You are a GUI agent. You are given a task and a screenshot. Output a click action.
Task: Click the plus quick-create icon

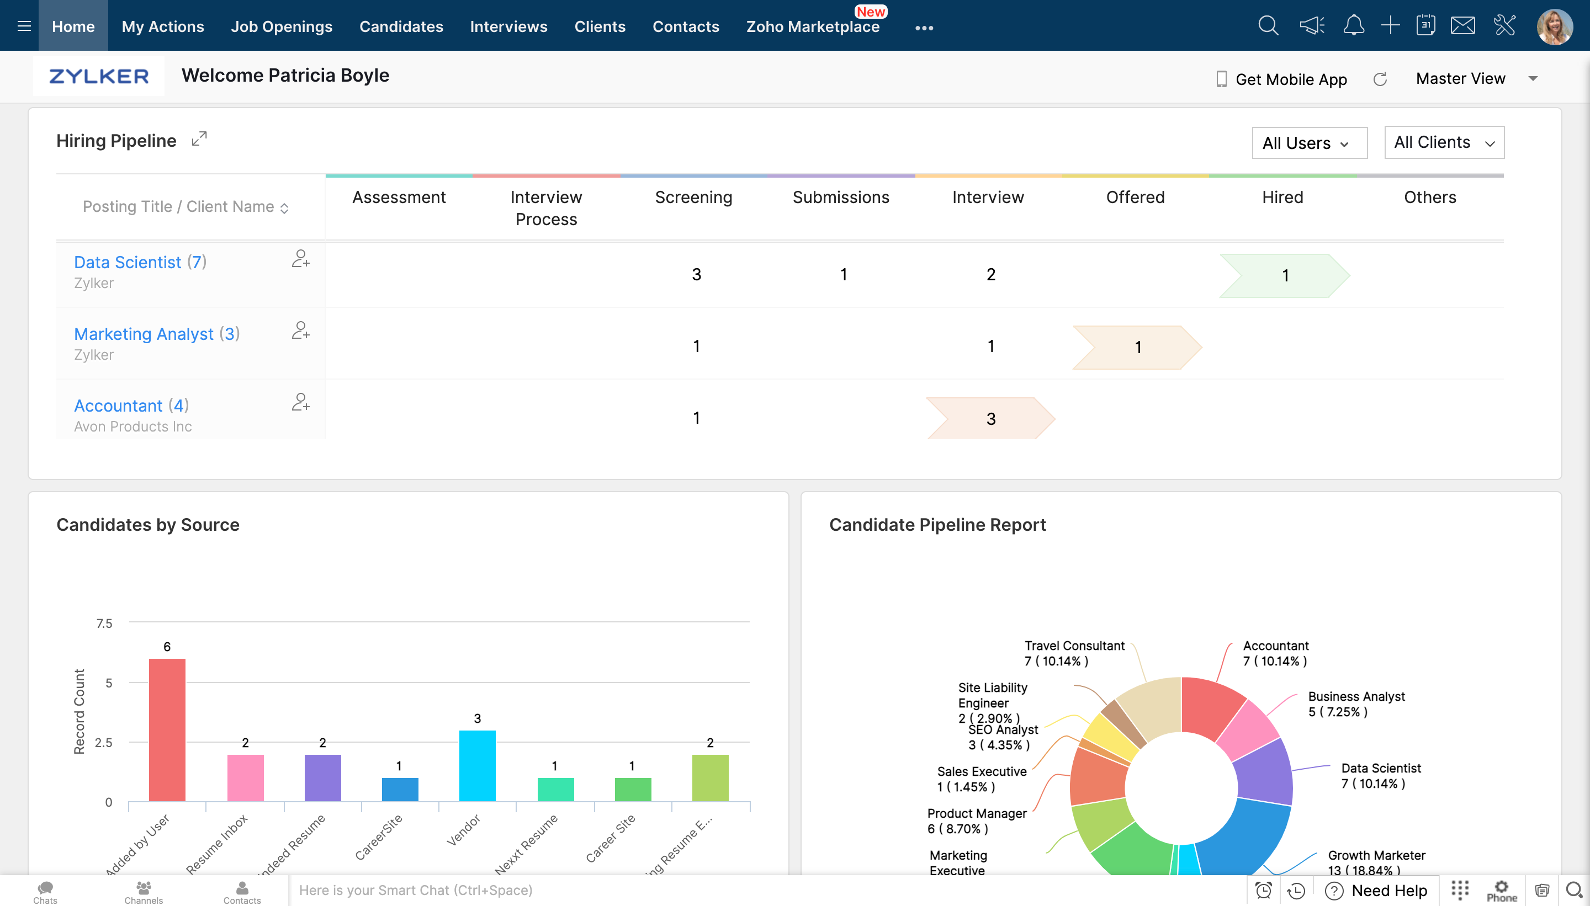[1390, 26]
